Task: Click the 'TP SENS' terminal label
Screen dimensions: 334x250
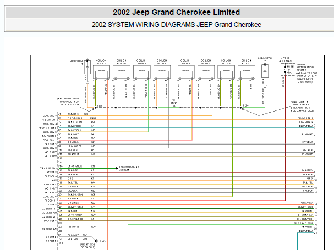Action: coord(52,204)
